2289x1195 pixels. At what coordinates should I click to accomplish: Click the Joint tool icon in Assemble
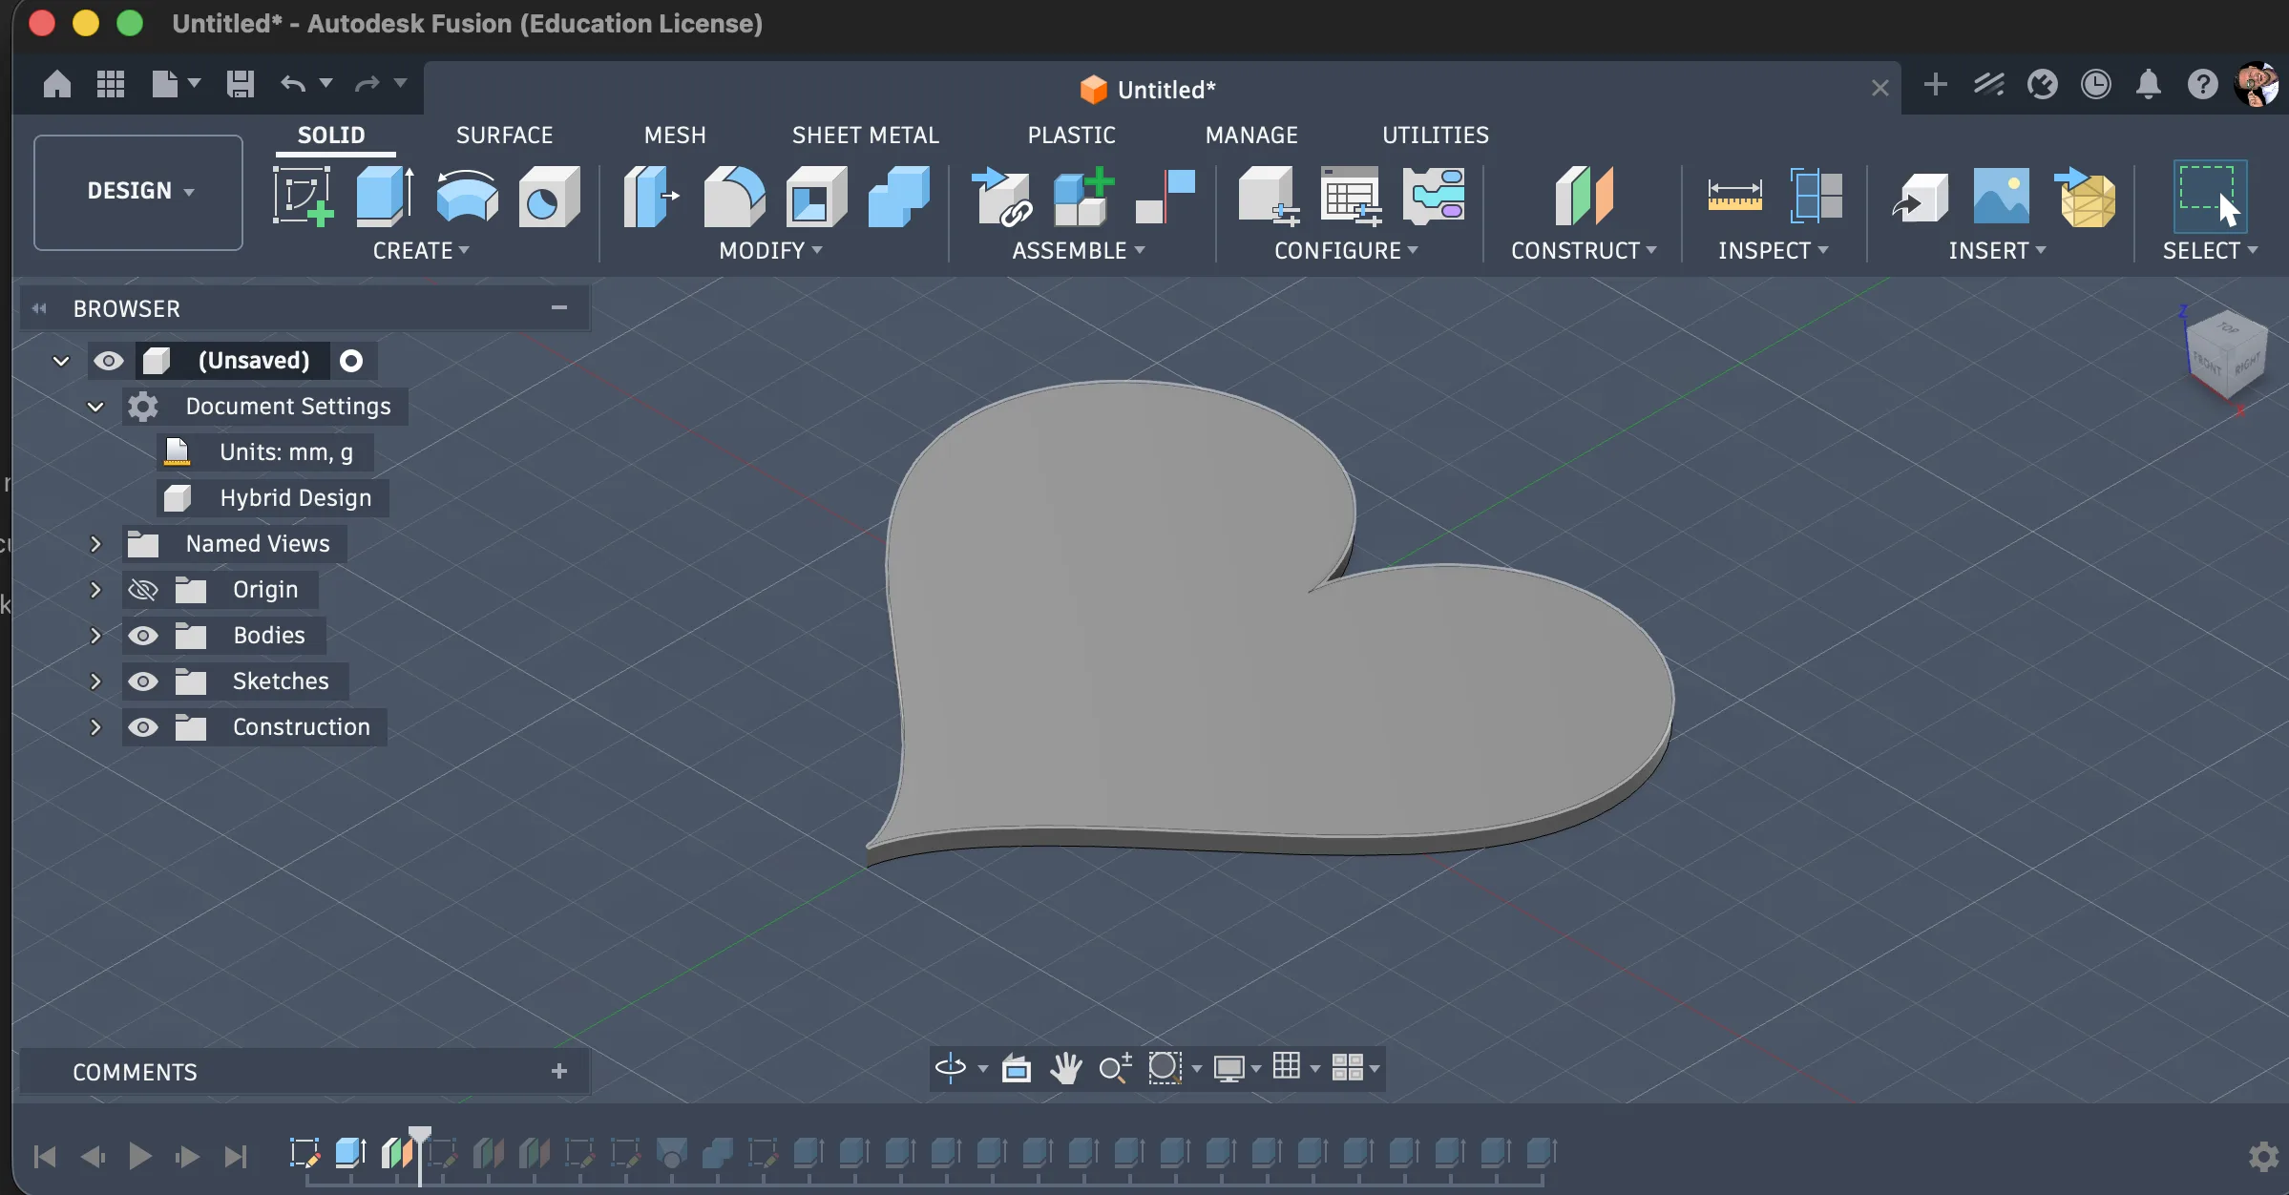click(1165, 196)
